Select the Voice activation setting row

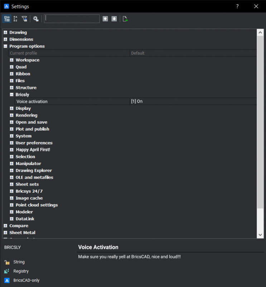(x=136, y=102)
